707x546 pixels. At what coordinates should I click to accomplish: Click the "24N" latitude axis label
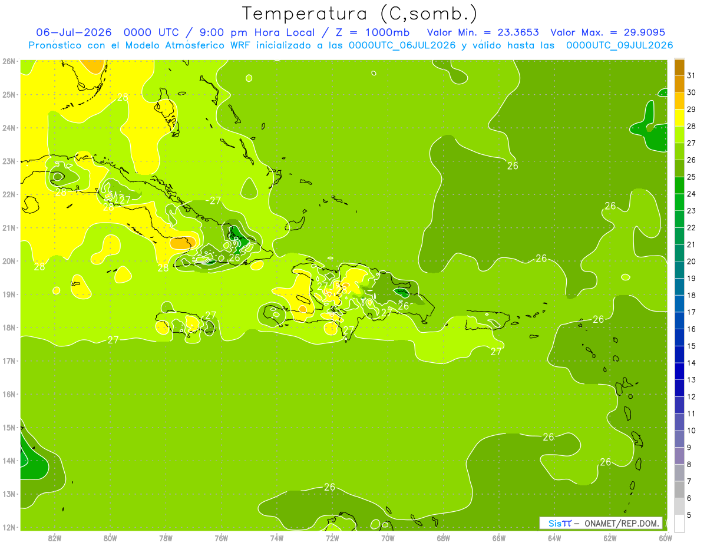tap(8, 128)
